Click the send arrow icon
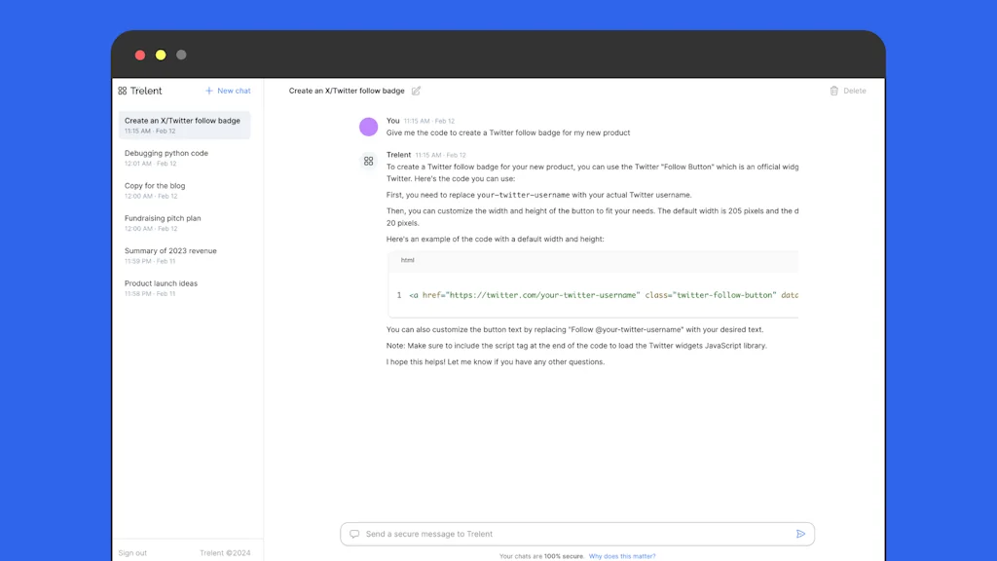The image size is (997, 561). click(800, 534)
